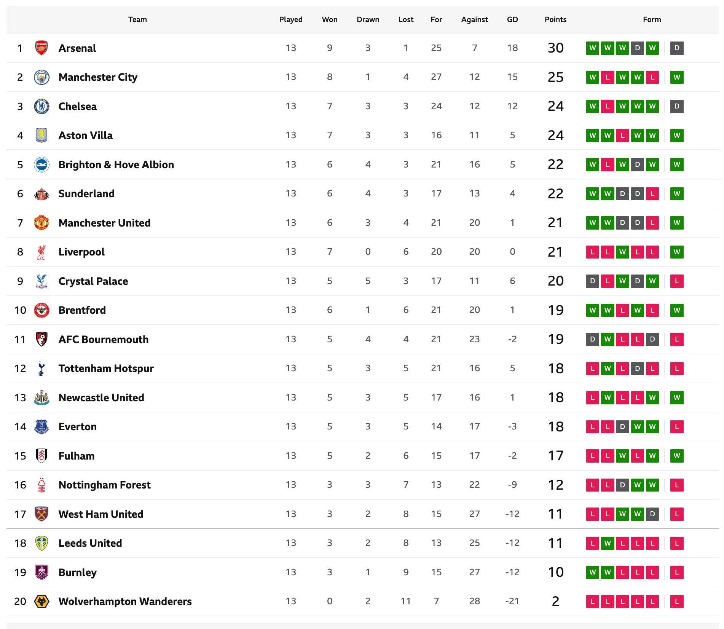Screen dimensions: 724x629
Task: Click the Burnley club crest
Action: (x=41, y=572)
